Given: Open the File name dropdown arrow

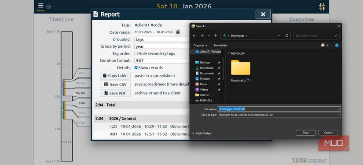Looking at the screenshot, I should coord(339,109).
